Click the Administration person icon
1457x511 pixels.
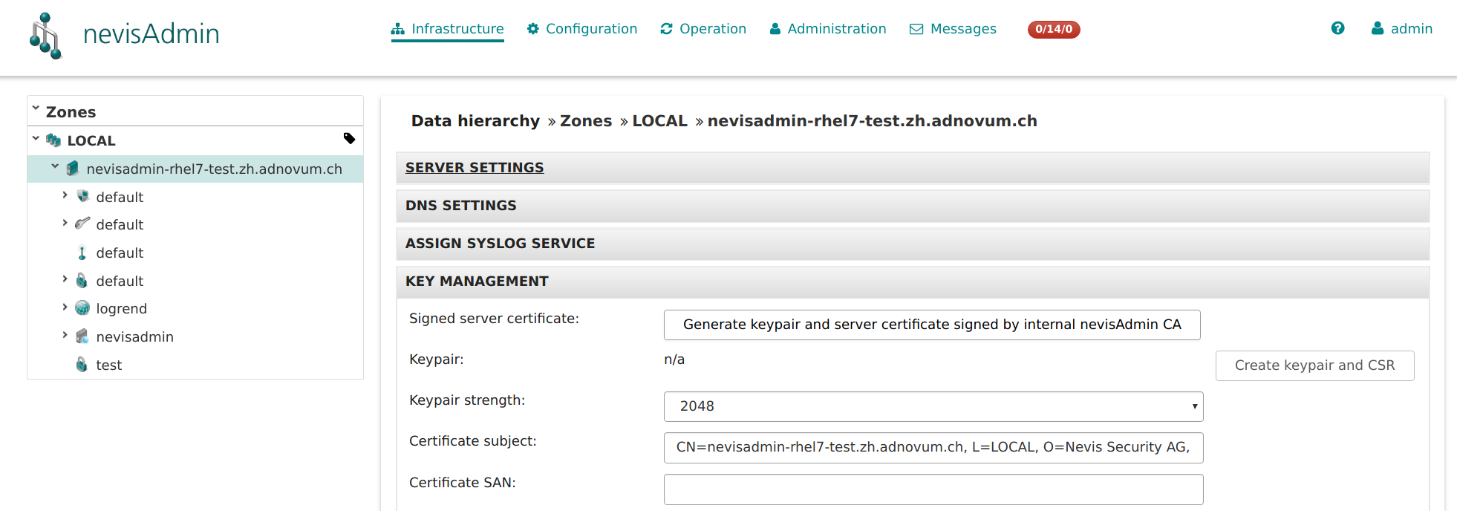[x=775, y=29]
